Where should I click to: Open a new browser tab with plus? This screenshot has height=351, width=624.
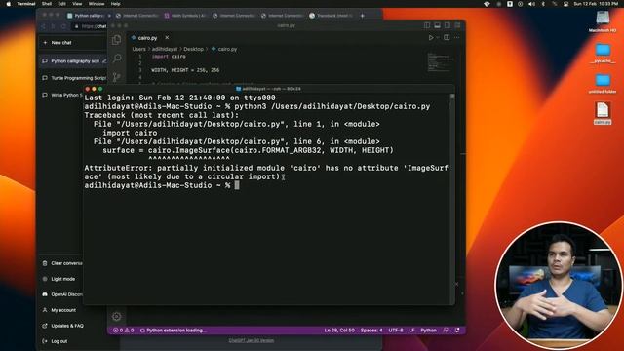362,16
